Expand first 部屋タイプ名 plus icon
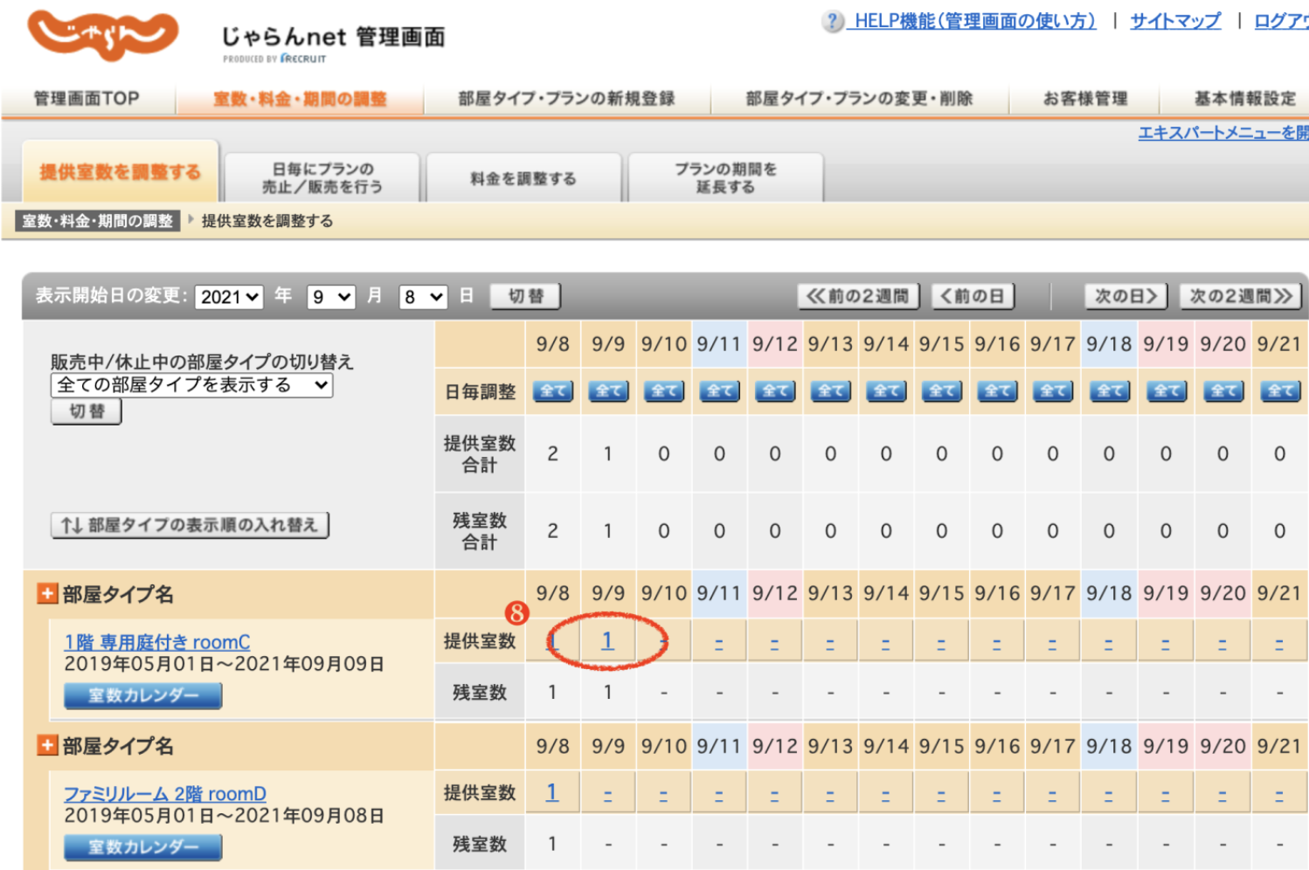Image resolution: width=1309 pixels, height=870 pixels. 47,594
